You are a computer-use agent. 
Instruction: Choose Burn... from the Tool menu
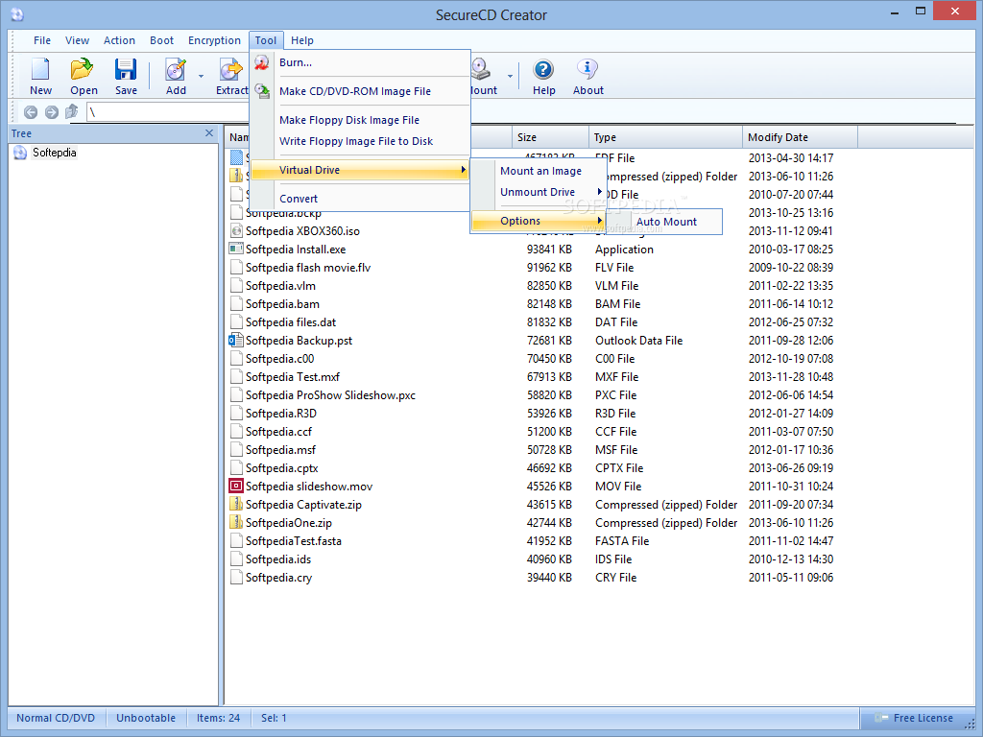point(360,62)
